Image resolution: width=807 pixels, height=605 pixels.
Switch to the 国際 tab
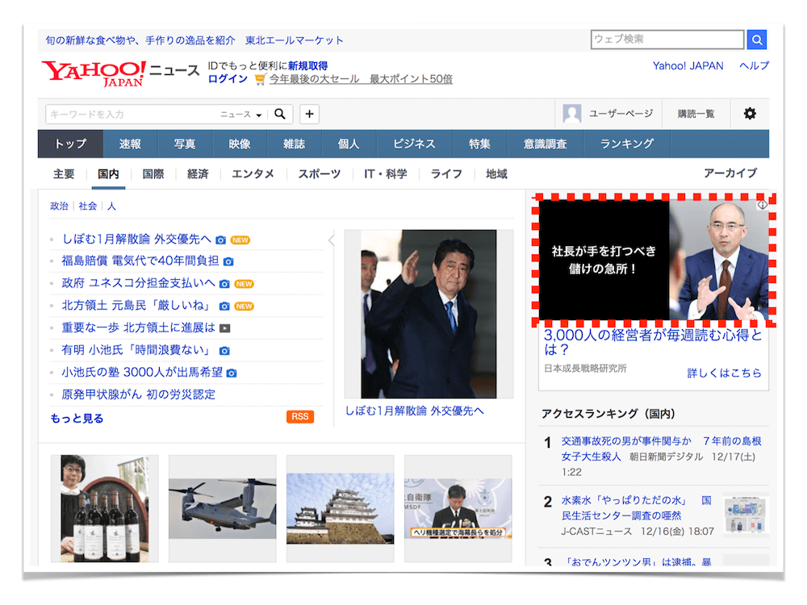pyautogui.click(x=153, y=173)
